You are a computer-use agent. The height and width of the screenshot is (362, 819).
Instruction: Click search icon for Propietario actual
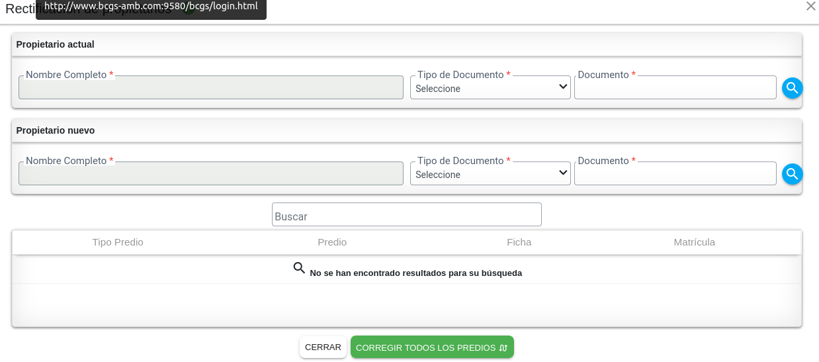click(x=792, y=87)
